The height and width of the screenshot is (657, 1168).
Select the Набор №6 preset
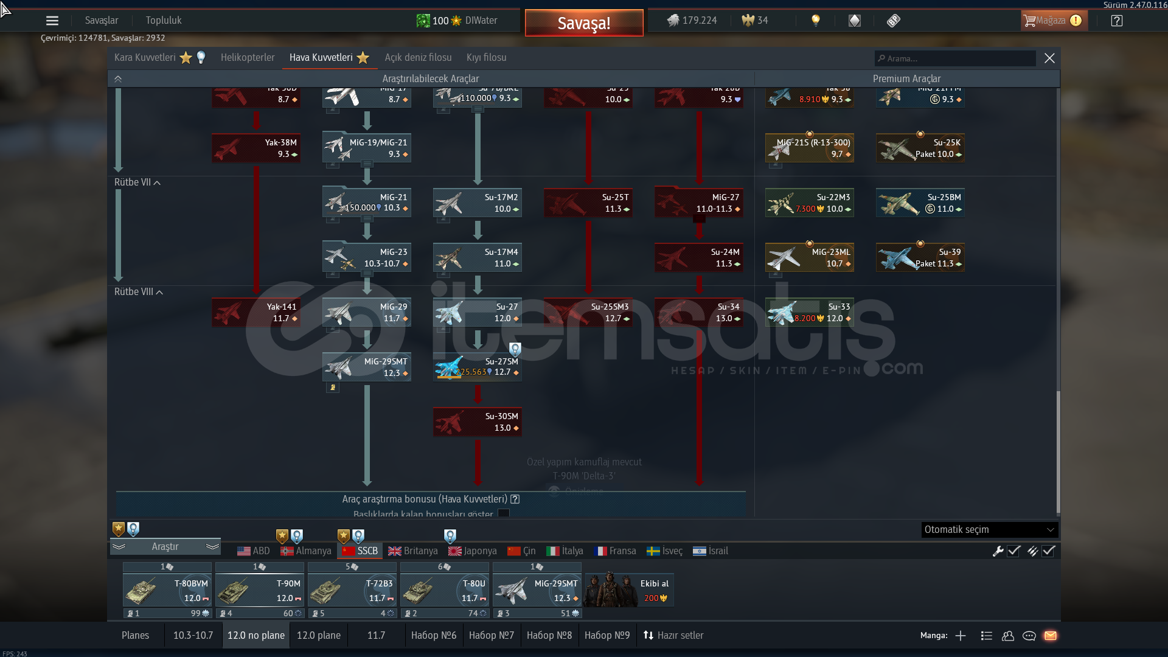(434, 636)
